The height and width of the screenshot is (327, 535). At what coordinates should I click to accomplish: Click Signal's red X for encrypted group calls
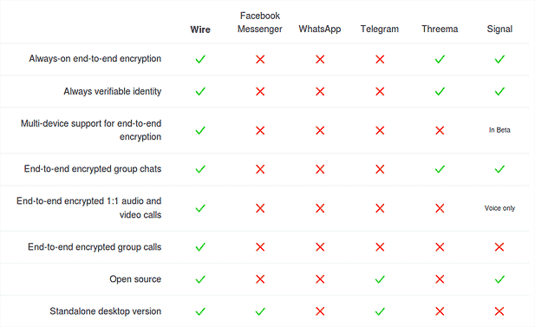pos(499,247)
